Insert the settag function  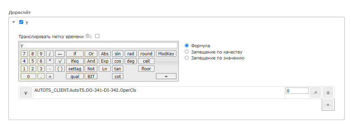coord(75,69)
